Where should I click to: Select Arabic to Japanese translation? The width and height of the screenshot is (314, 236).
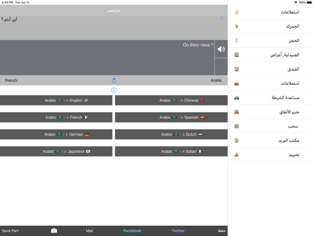click(56, 151)
